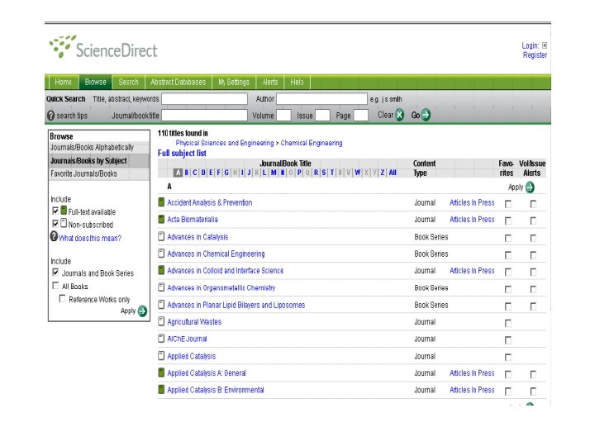Screen dimensions: 595x446
Task: Click document icon beside AIChE Journal
Action: point(161,339)
